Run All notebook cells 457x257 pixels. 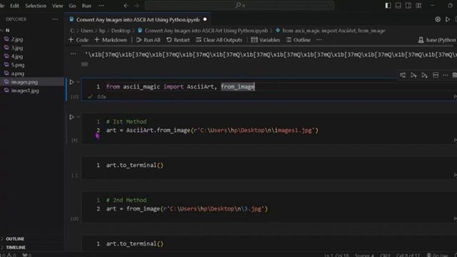(x=149, y=40)
